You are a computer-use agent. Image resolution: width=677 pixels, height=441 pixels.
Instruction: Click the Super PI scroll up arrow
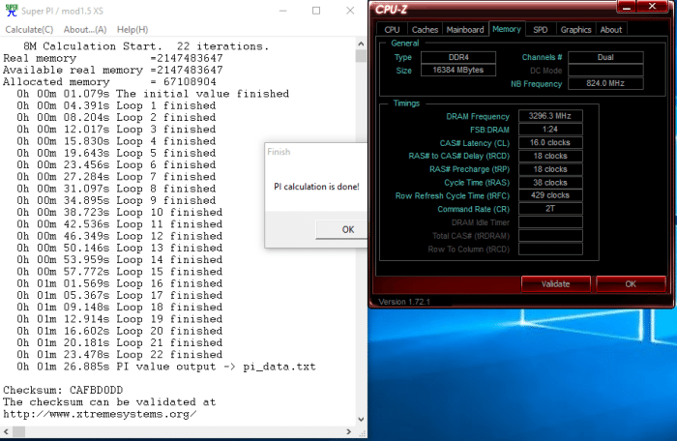point(361,44)
